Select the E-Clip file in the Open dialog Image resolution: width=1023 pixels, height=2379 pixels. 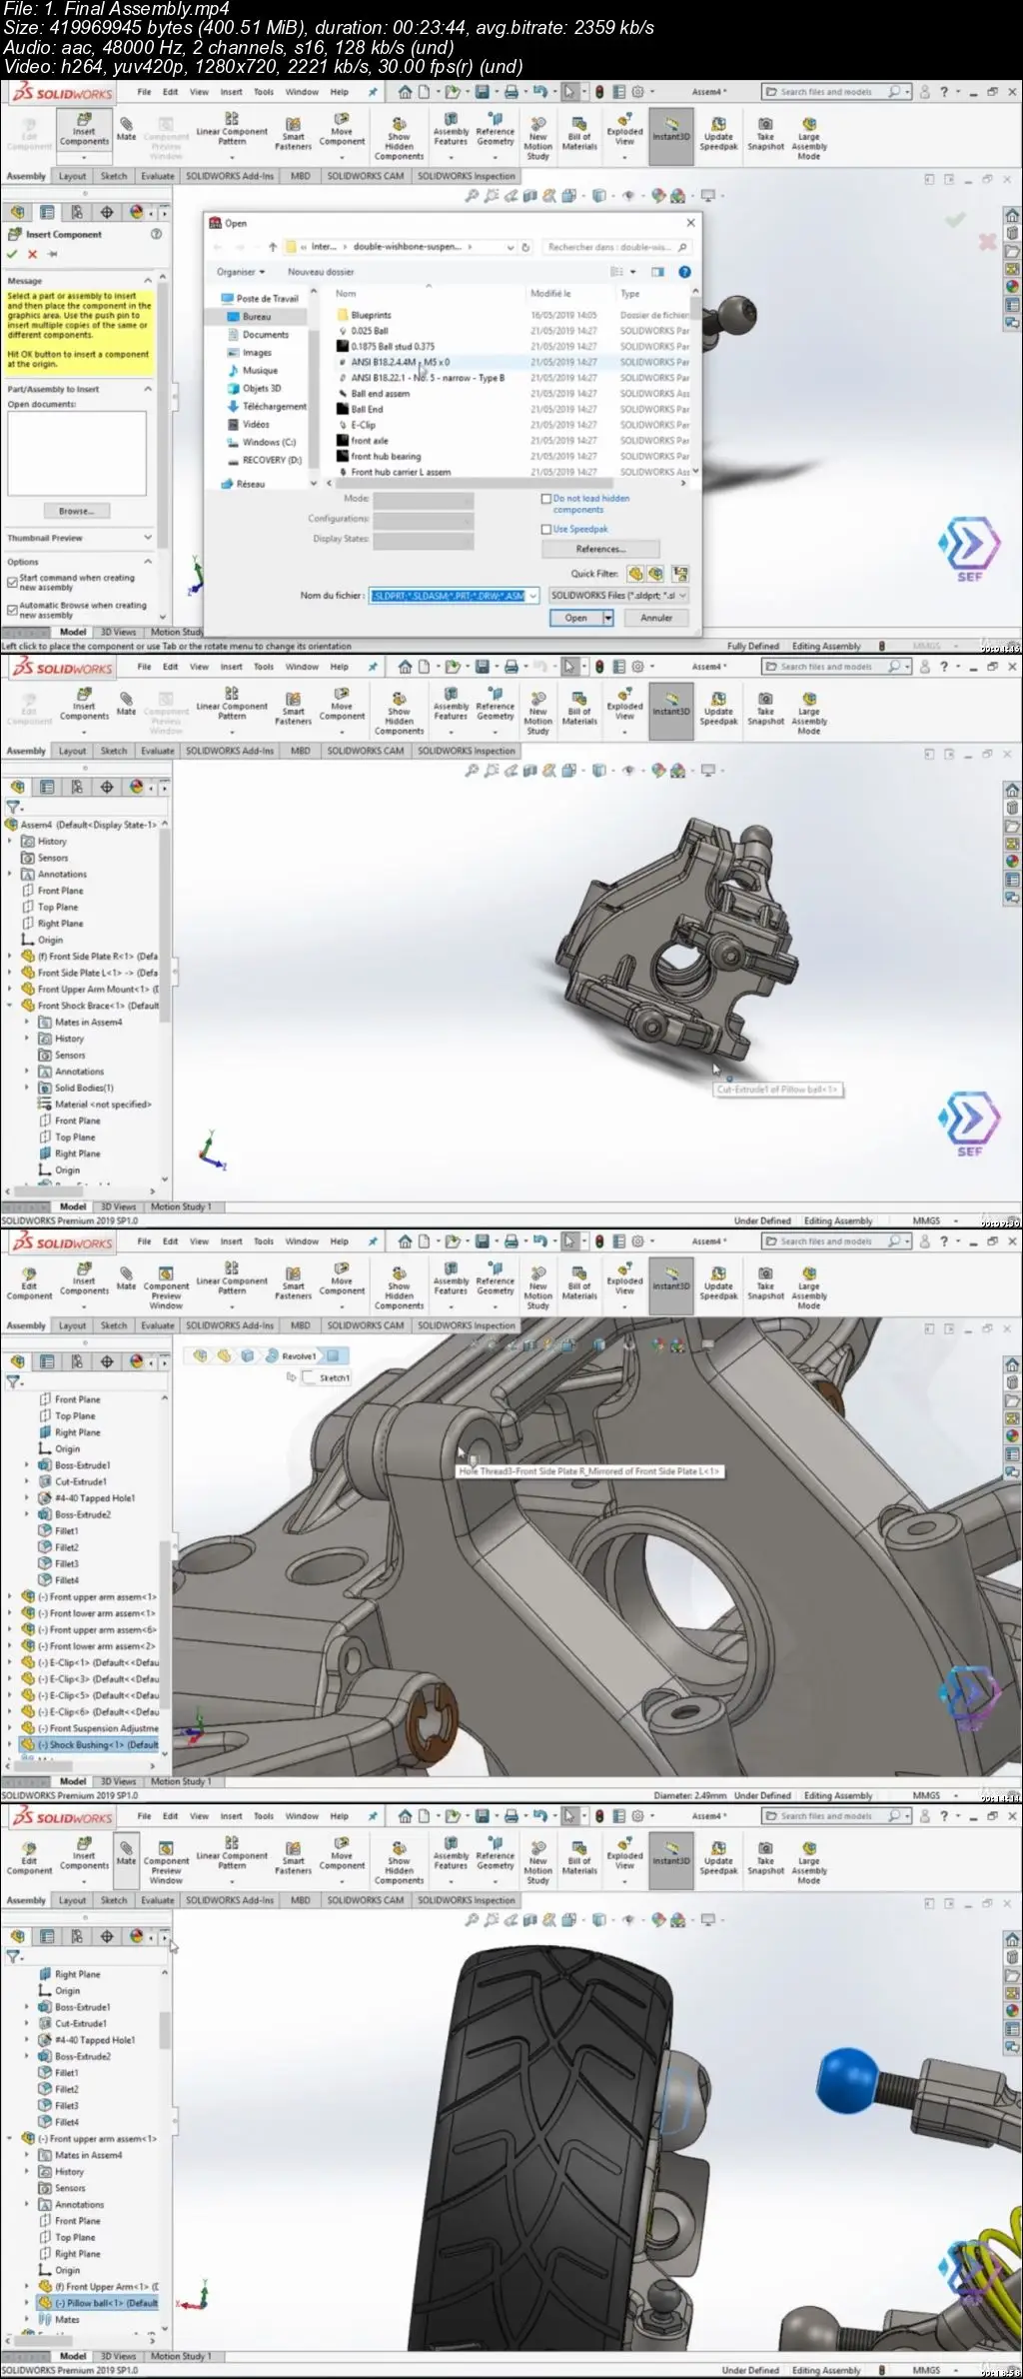click(x=363, y=425)
